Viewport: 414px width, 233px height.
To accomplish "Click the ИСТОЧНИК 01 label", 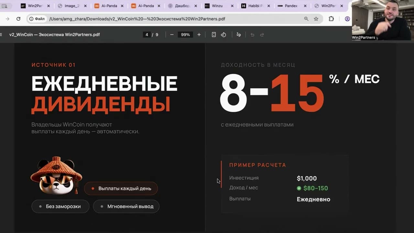I will (x=54, y=65).
